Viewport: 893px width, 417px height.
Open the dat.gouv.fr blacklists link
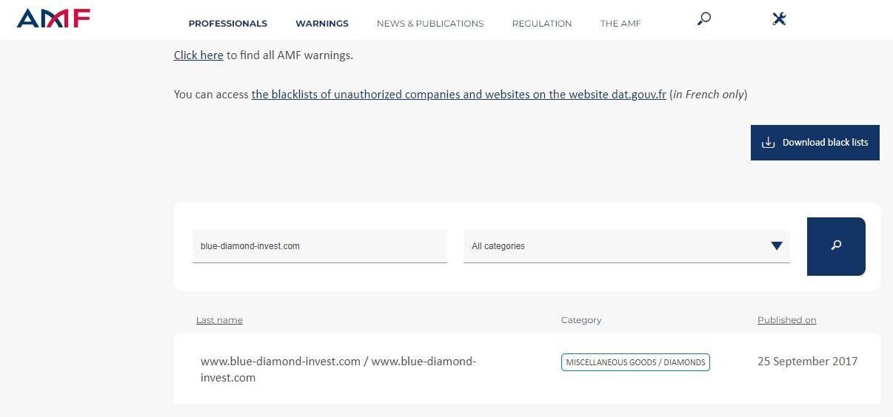point(459,95)
